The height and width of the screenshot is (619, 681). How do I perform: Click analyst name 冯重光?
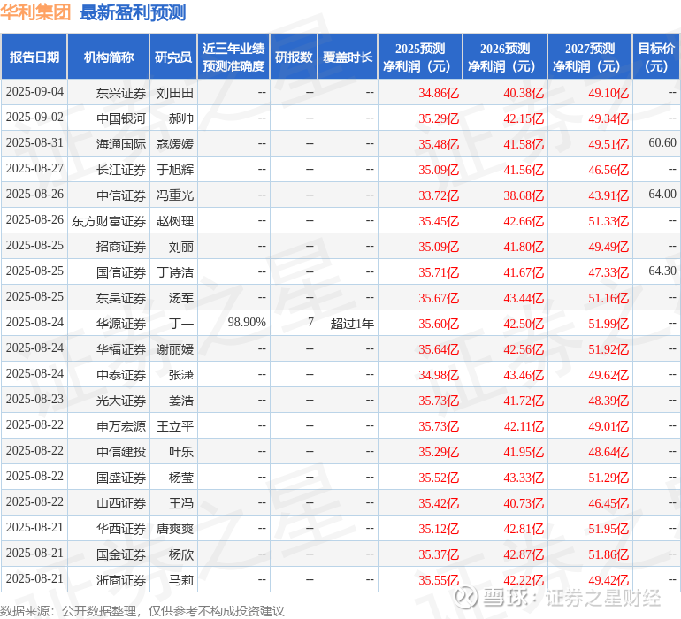174,195
